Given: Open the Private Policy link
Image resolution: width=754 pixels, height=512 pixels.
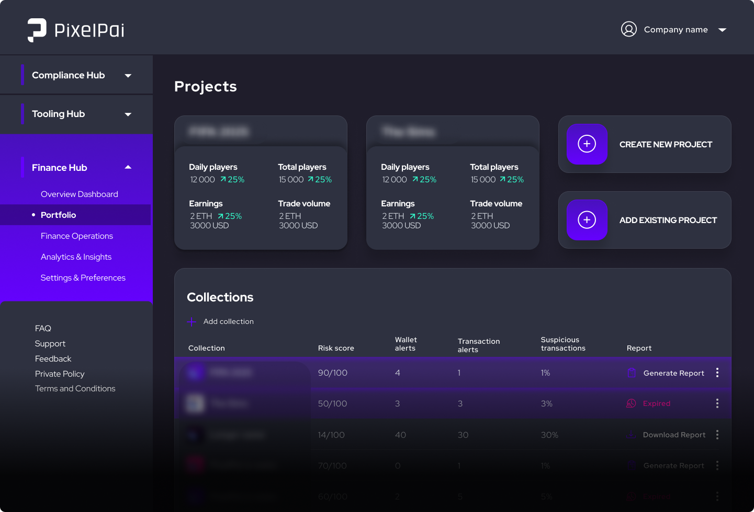Looking at the screenshot, I should coord(60,374).
